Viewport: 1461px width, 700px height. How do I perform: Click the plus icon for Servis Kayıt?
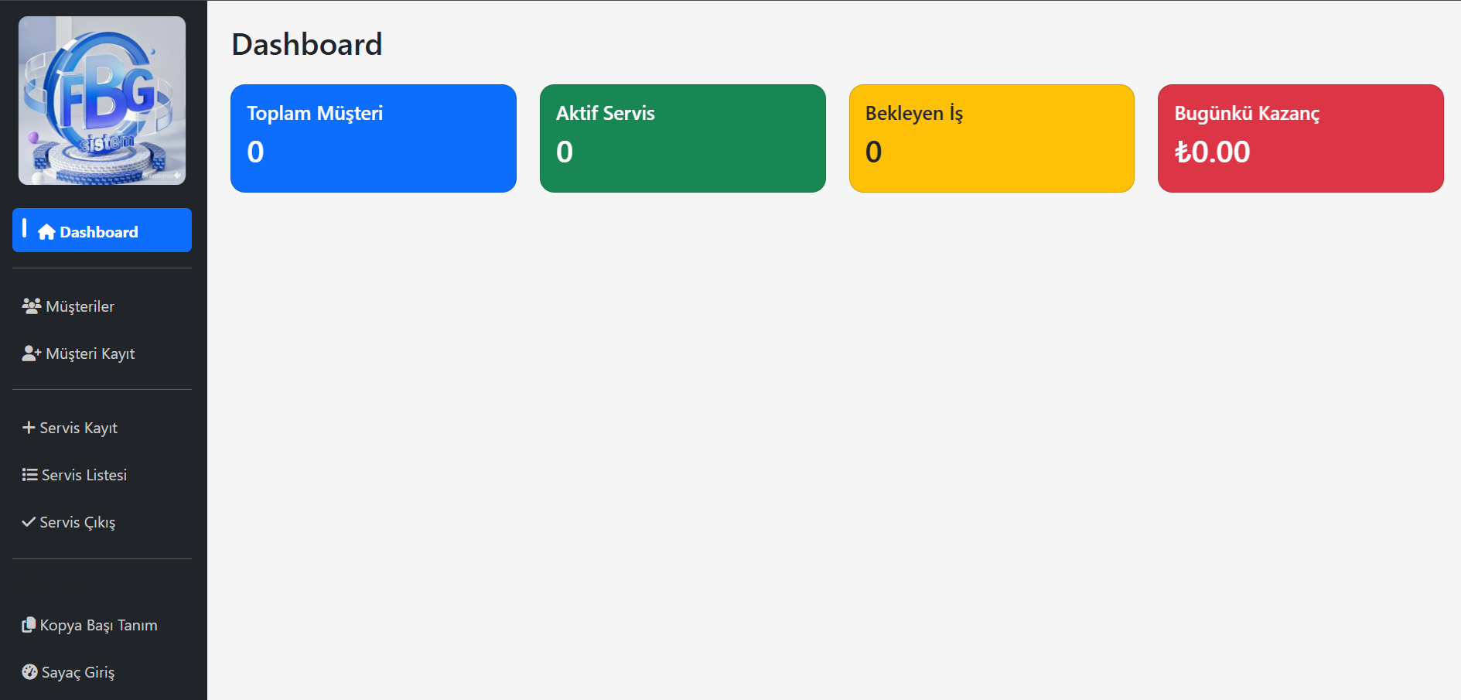click(x=29, y=428)
